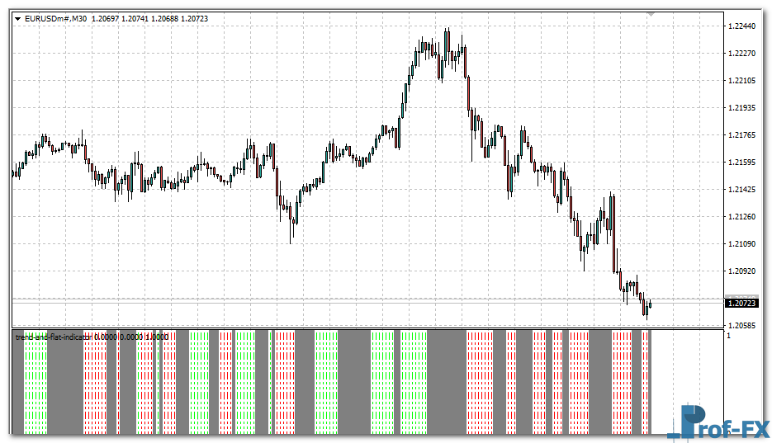This screenshot has width=772, height=443.
Task: Click the indicator window scale value 1
Action: (x=728, y=336)
